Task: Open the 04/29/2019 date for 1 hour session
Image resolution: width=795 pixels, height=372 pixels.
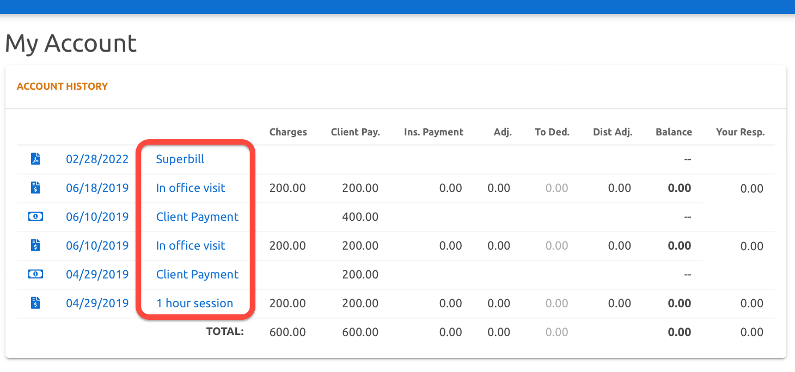Action: point(97,303)
